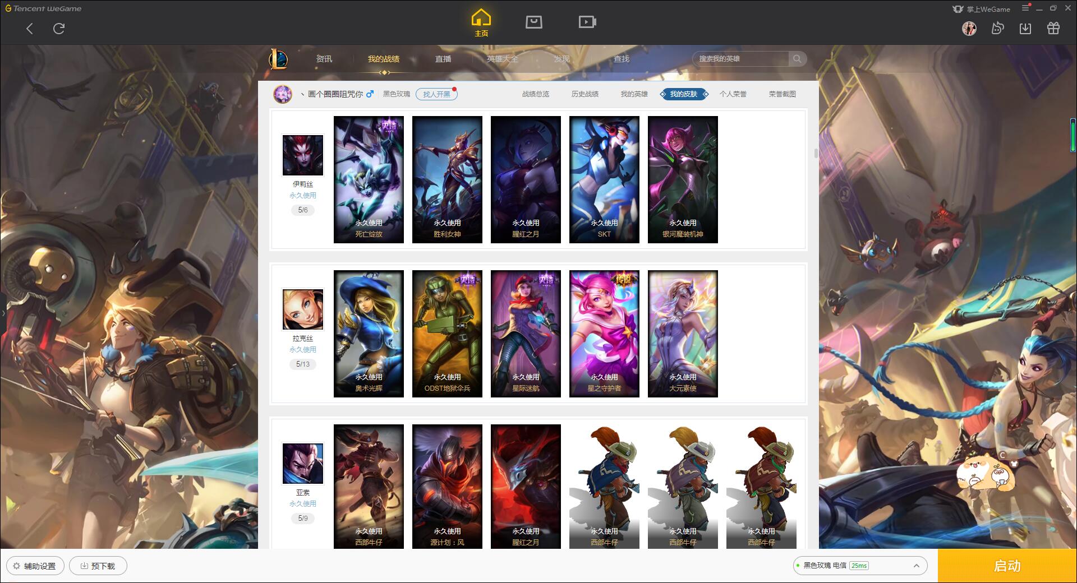Open the 奥术光辉 skin card
1077x583 pixels.
coord(369,334)
